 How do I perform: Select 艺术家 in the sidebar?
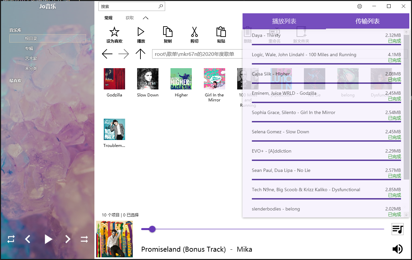tap(31, 59)
